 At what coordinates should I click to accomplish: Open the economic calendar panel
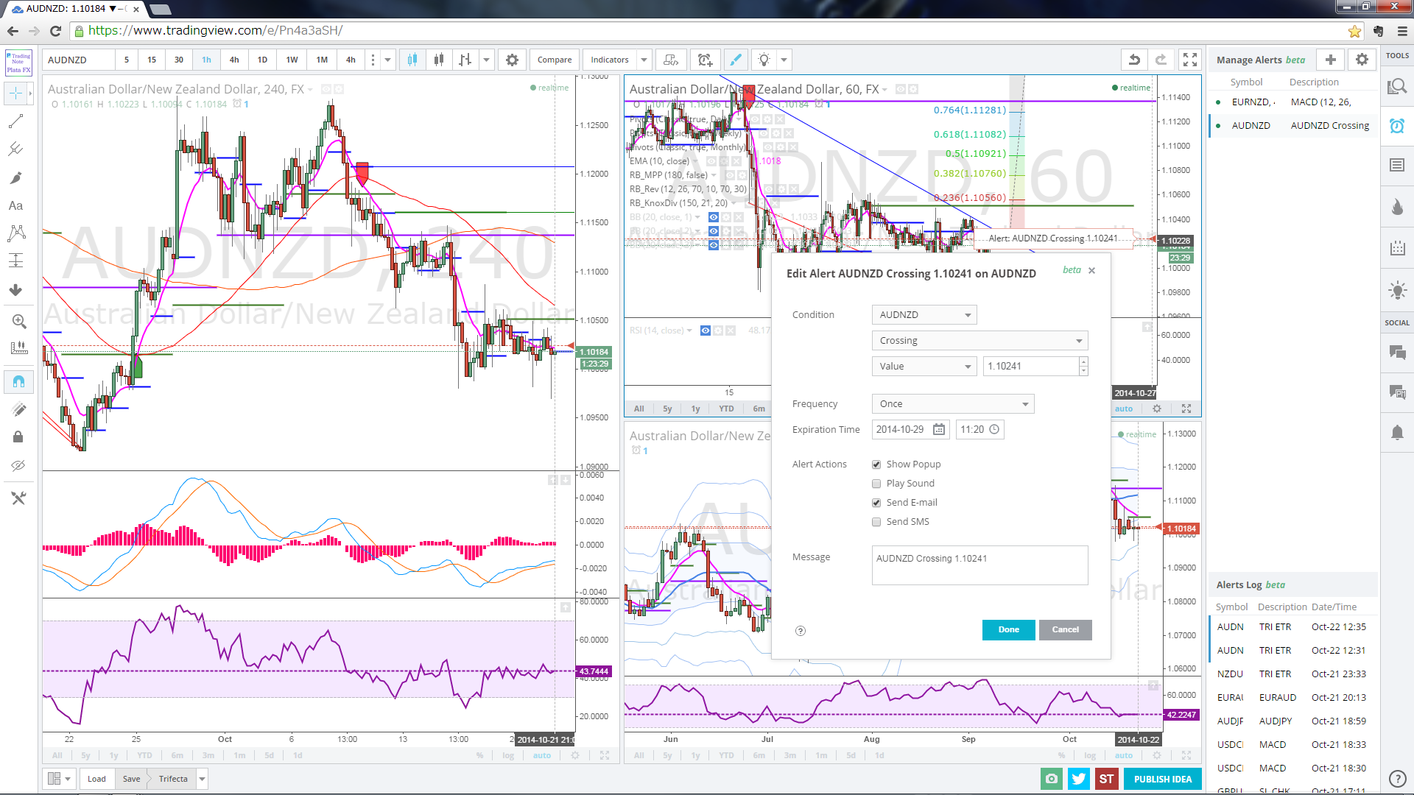(x=1397, y=248)
